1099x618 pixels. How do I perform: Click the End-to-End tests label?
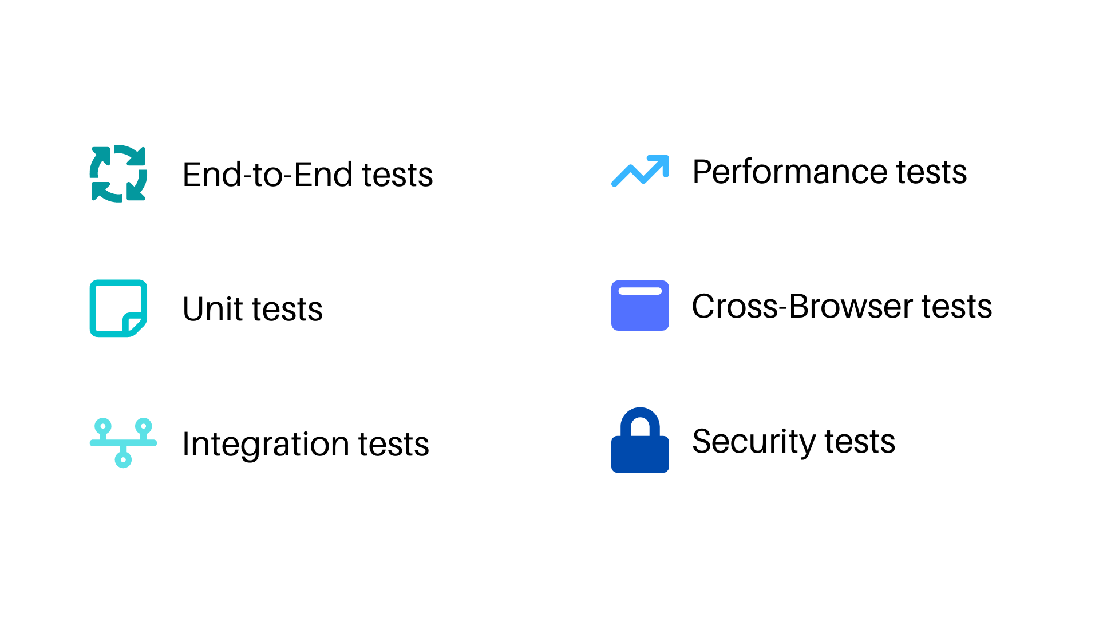307,175
